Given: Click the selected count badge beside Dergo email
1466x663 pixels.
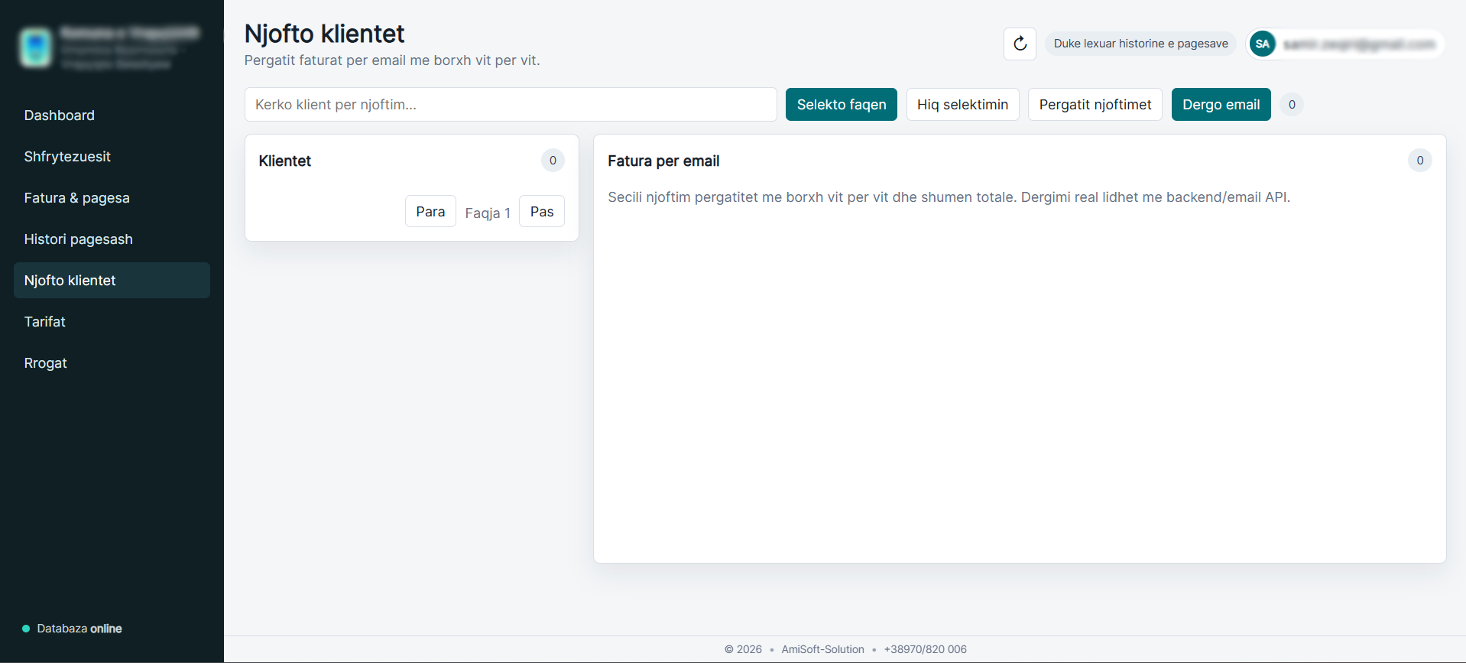Looking at the screenshot, I should coord(1292,105).
